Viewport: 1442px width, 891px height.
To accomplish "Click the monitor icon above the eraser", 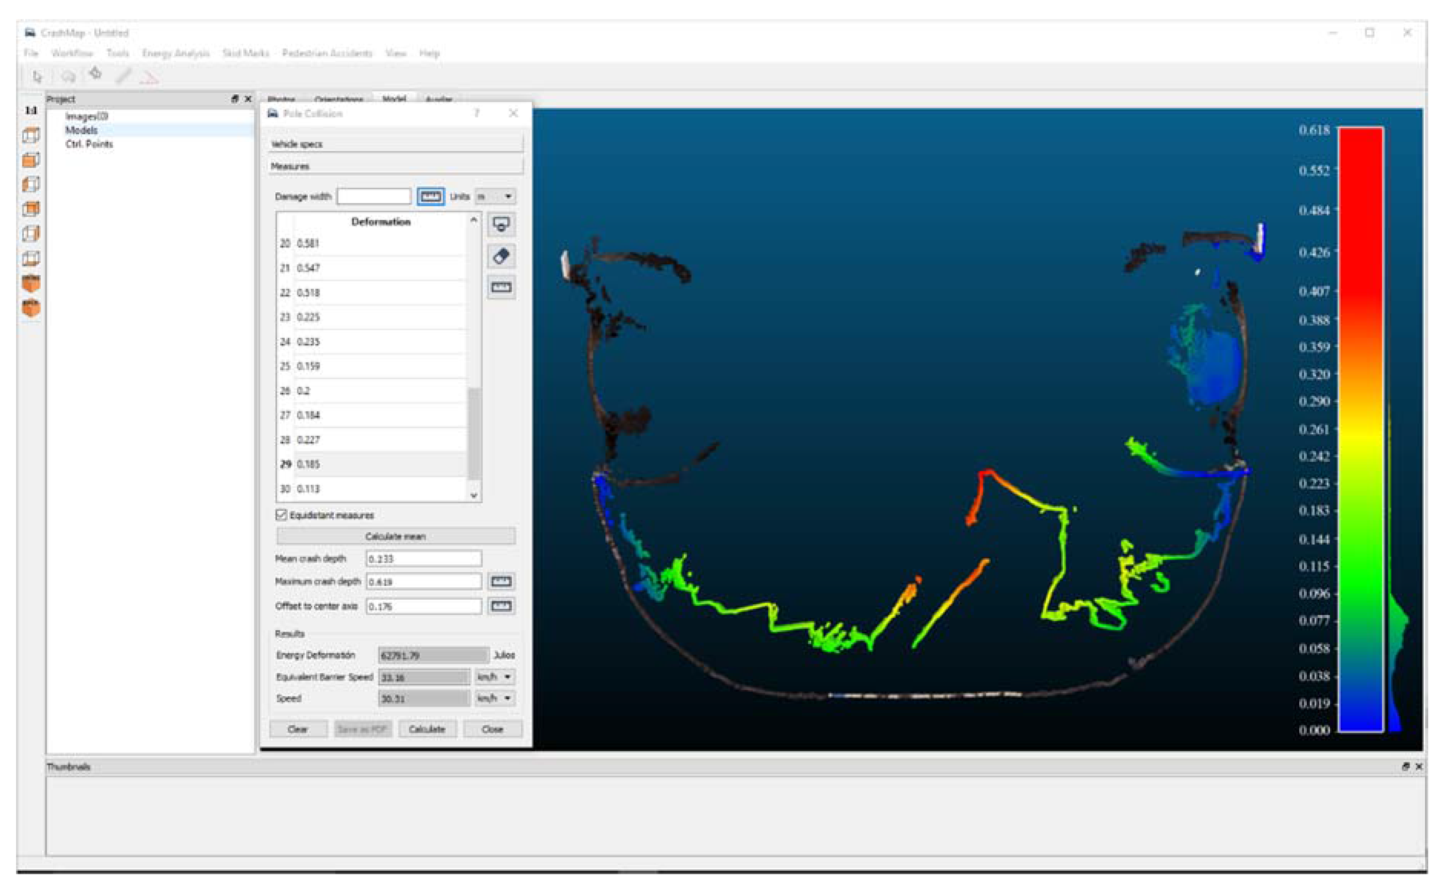I will point(501,225).
